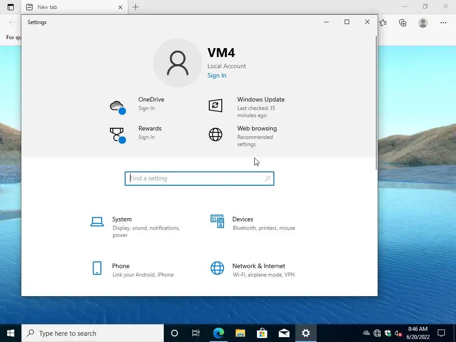
Task: Select the VM4 user avatar picture
Action: [x=178, y=63]
